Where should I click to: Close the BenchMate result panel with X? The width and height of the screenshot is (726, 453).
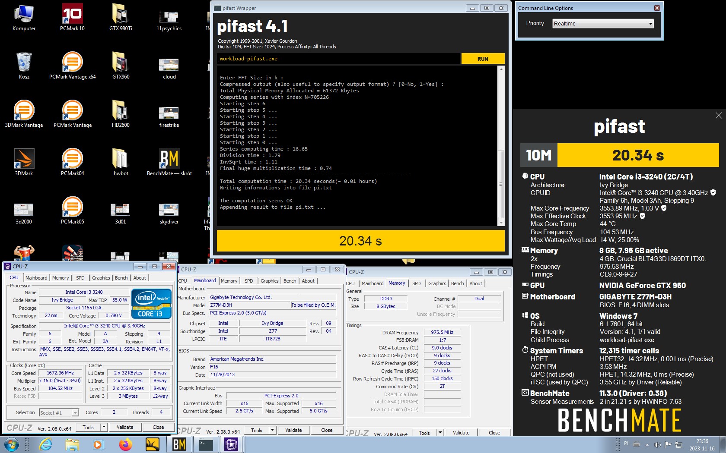[x=719, y=115]
